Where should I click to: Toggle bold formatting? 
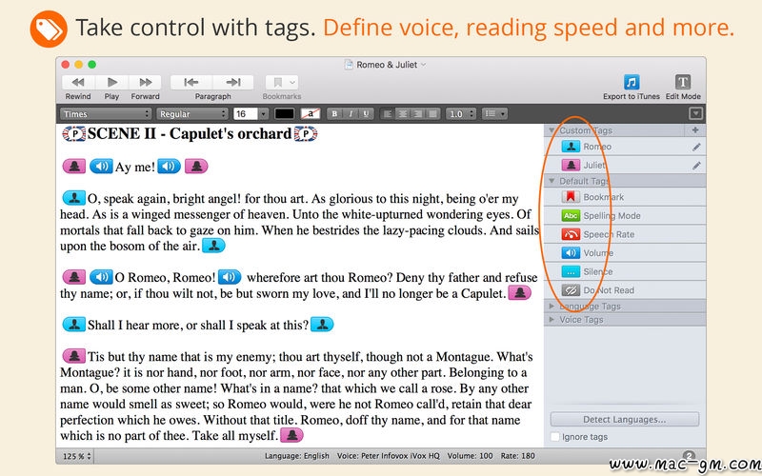[x=334, y=113]
